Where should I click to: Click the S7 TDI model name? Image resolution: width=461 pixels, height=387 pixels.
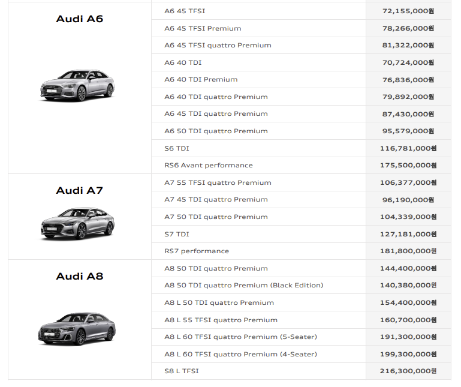pyautogui.click(x=177, y=234)
